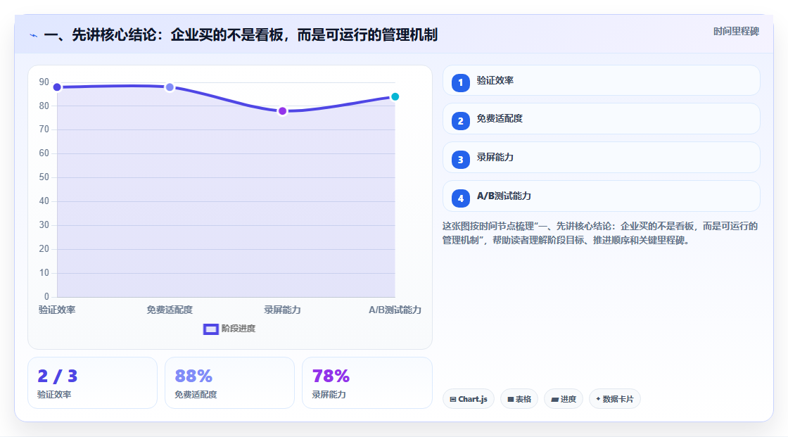The image size is (788, 437).
Task: Click the x-axis label A/B测试能力
Action: tap(395, 310)
